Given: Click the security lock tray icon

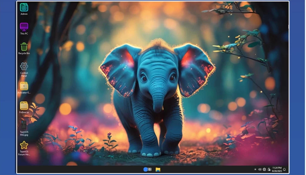Looking at the screenshot, I should [x=269, y=169].
